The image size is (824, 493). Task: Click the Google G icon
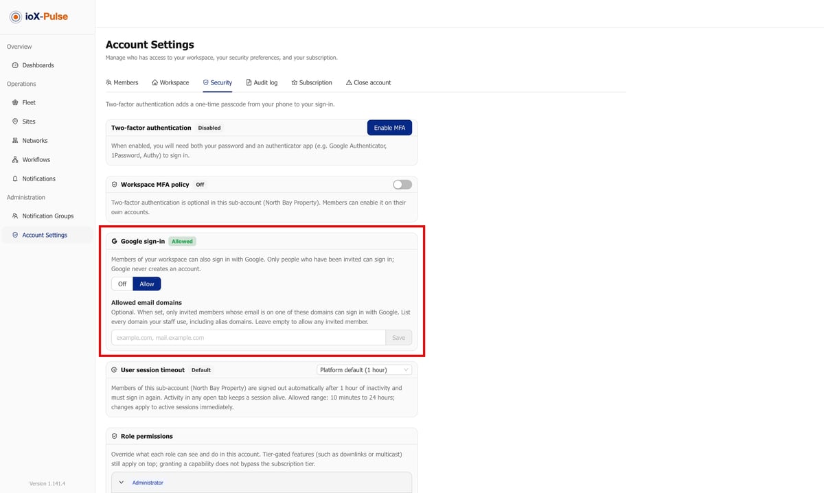tap(114, 241)
